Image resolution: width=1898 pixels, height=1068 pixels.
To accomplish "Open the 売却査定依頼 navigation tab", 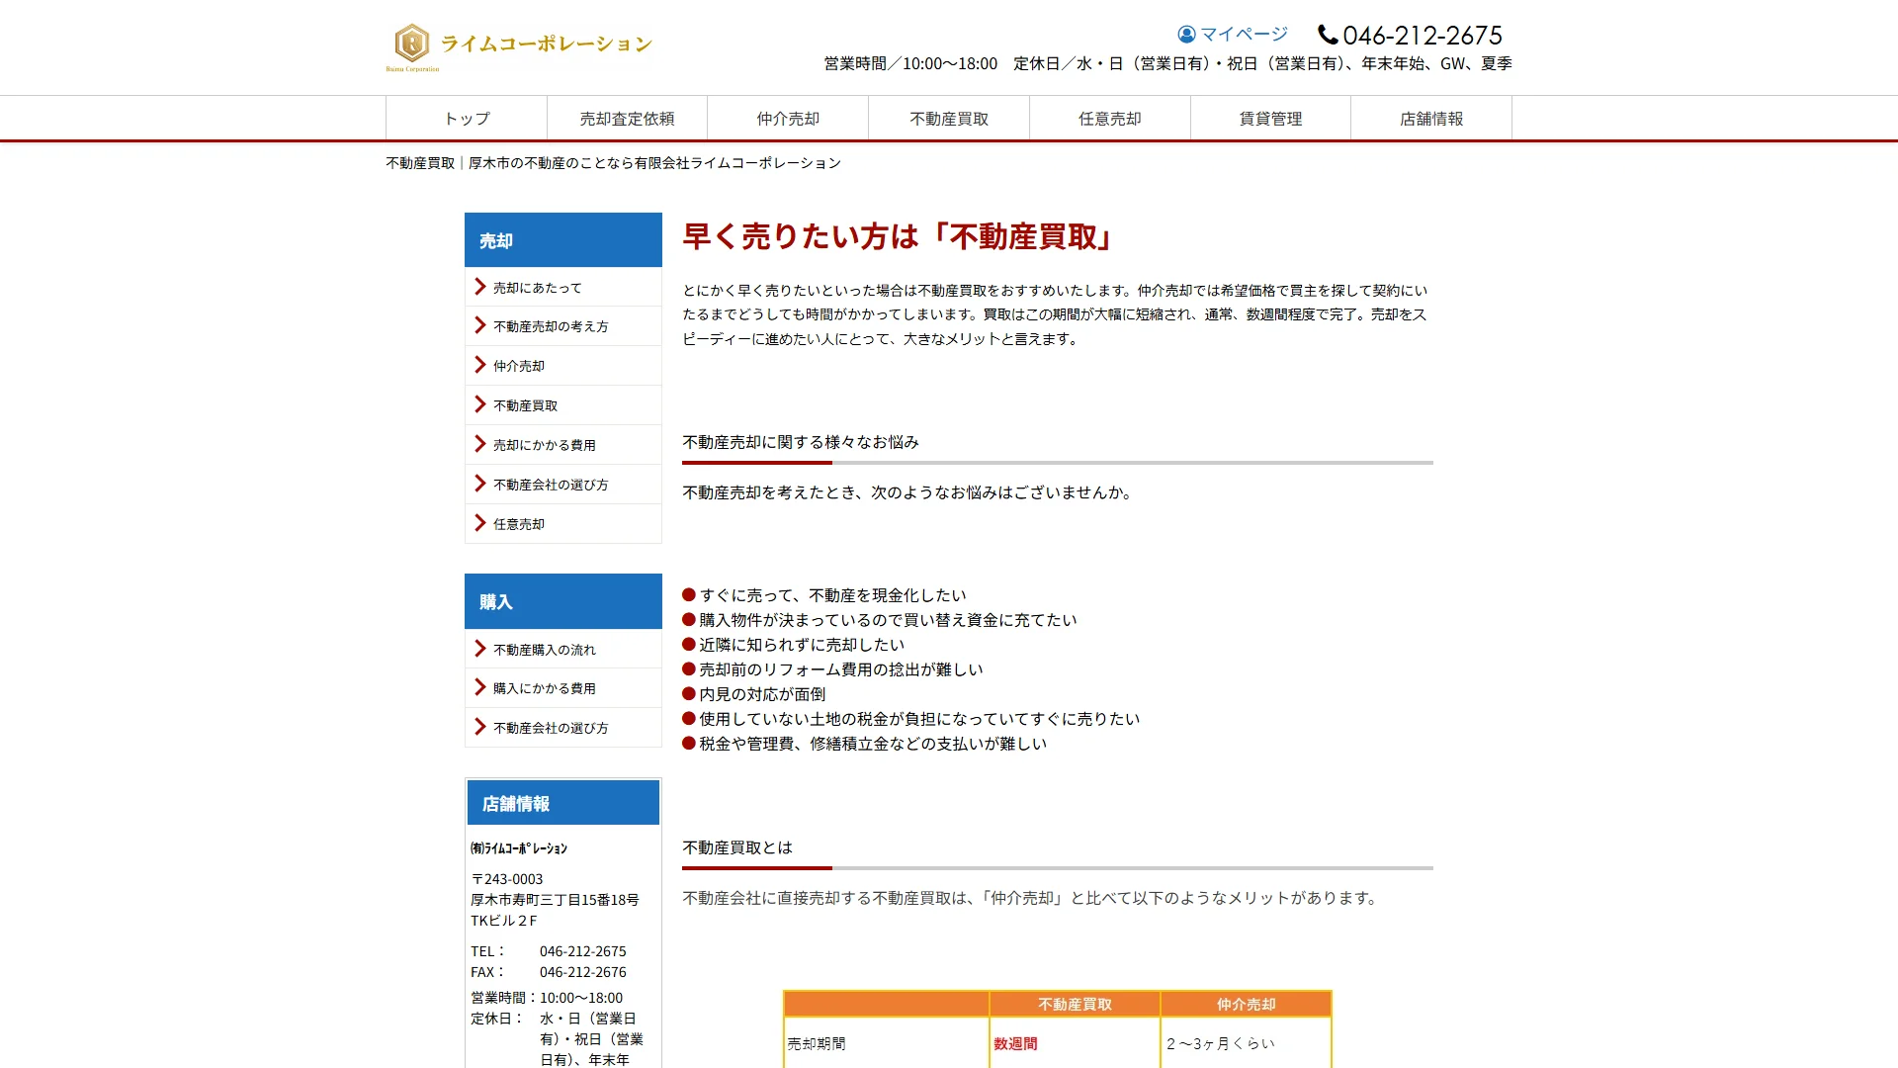I will pos(627,119).
